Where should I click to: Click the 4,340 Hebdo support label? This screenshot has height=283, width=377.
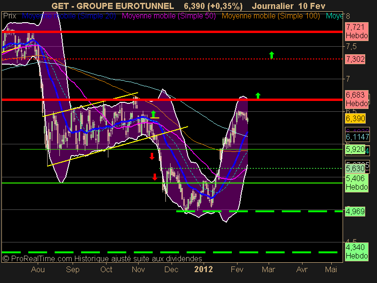pos(357,251)
